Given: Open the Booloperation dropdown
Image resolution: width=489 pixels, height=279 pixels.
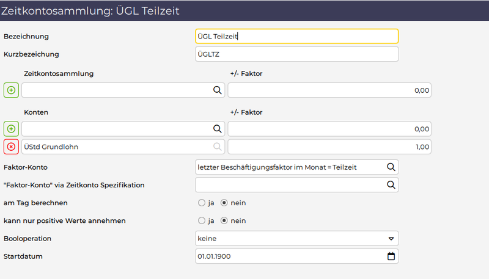Looking at the screenshot, I should coord(296,238).
